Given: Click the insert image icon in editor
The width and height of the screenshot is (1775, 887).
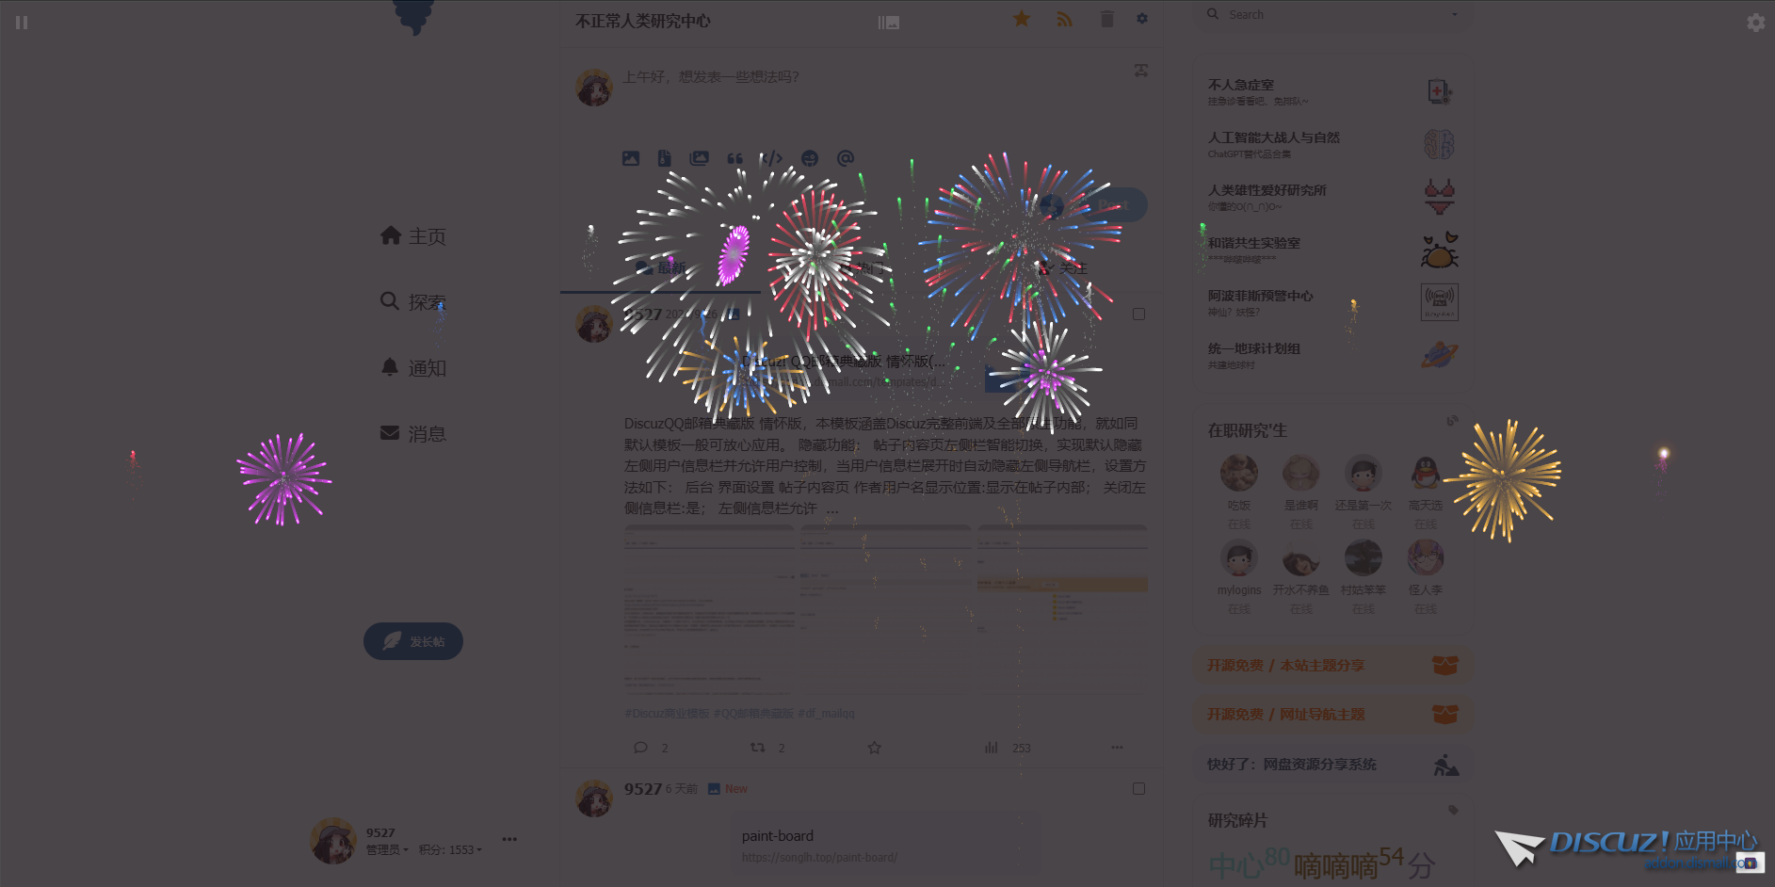Looking at the screenshot, I should [631, 158].
